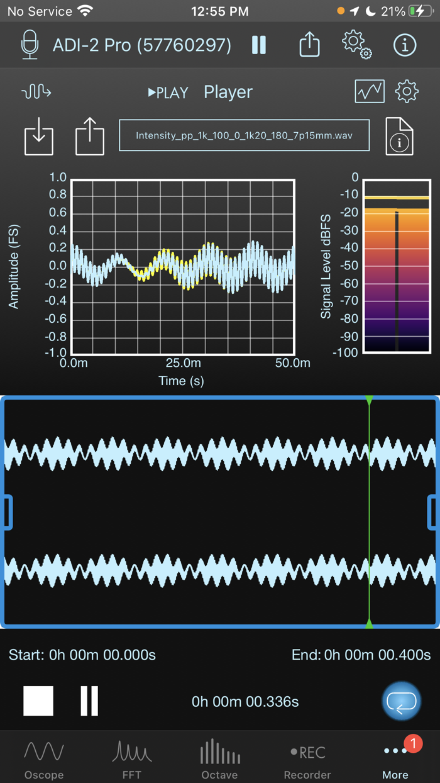Export the file with the upload icon

90,136
